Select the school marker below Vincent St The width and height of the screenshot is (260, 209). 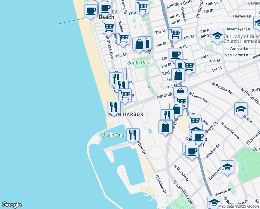[214, 202]
